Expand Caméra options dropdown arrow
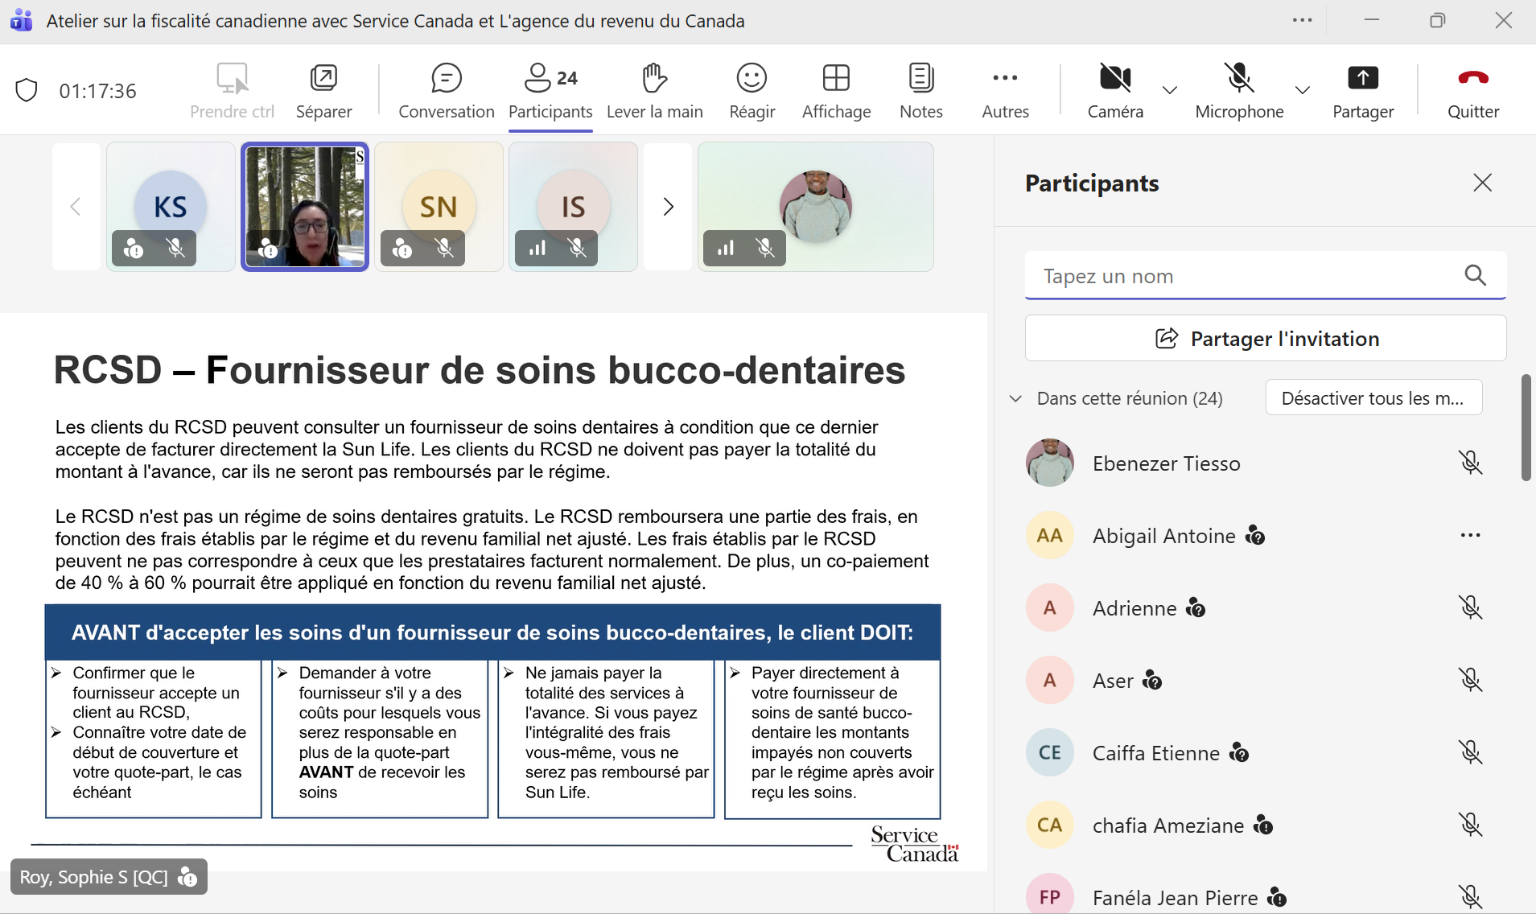Viewport: 1536px width, 914px height. [x=1170, y=90]
